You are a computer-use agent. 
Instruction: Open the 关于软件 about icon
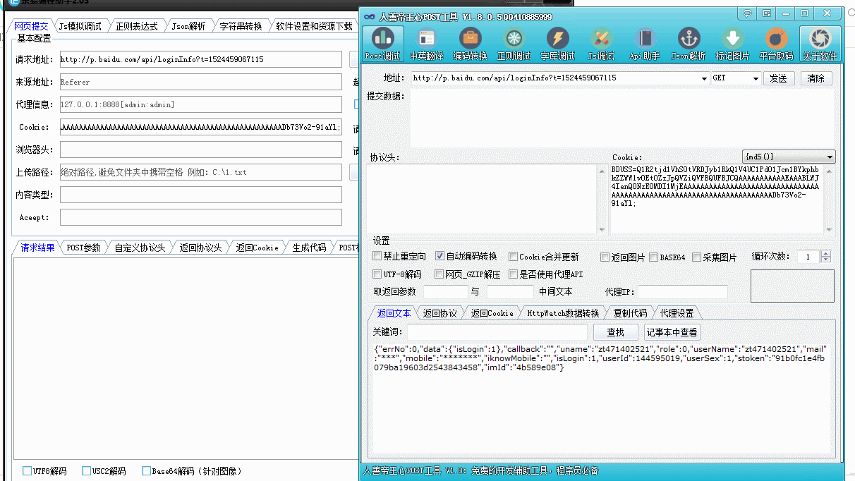(x=820, y=44)
